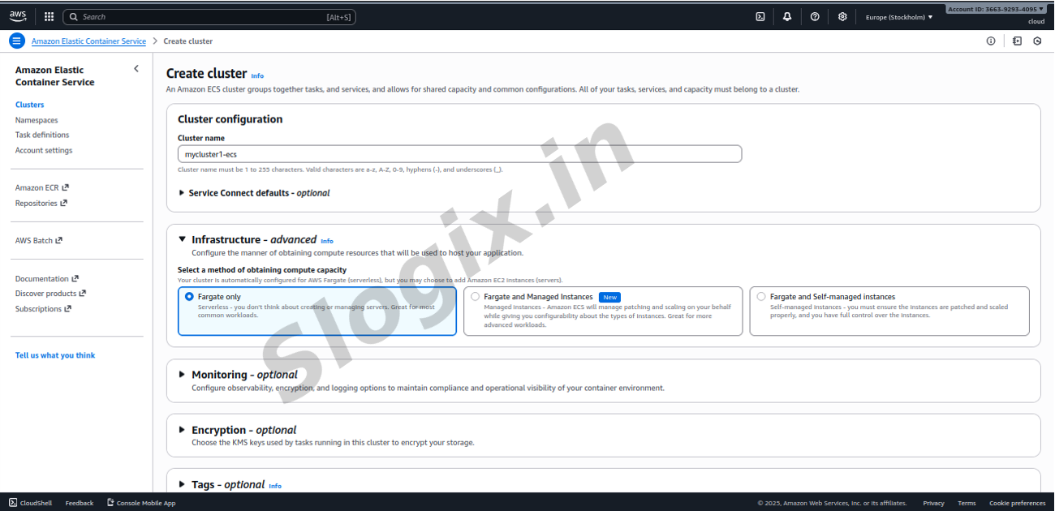Open the settings gear icon
Image resolution: width=1055 pixels, height=511 pixels.
pos(842,16)
